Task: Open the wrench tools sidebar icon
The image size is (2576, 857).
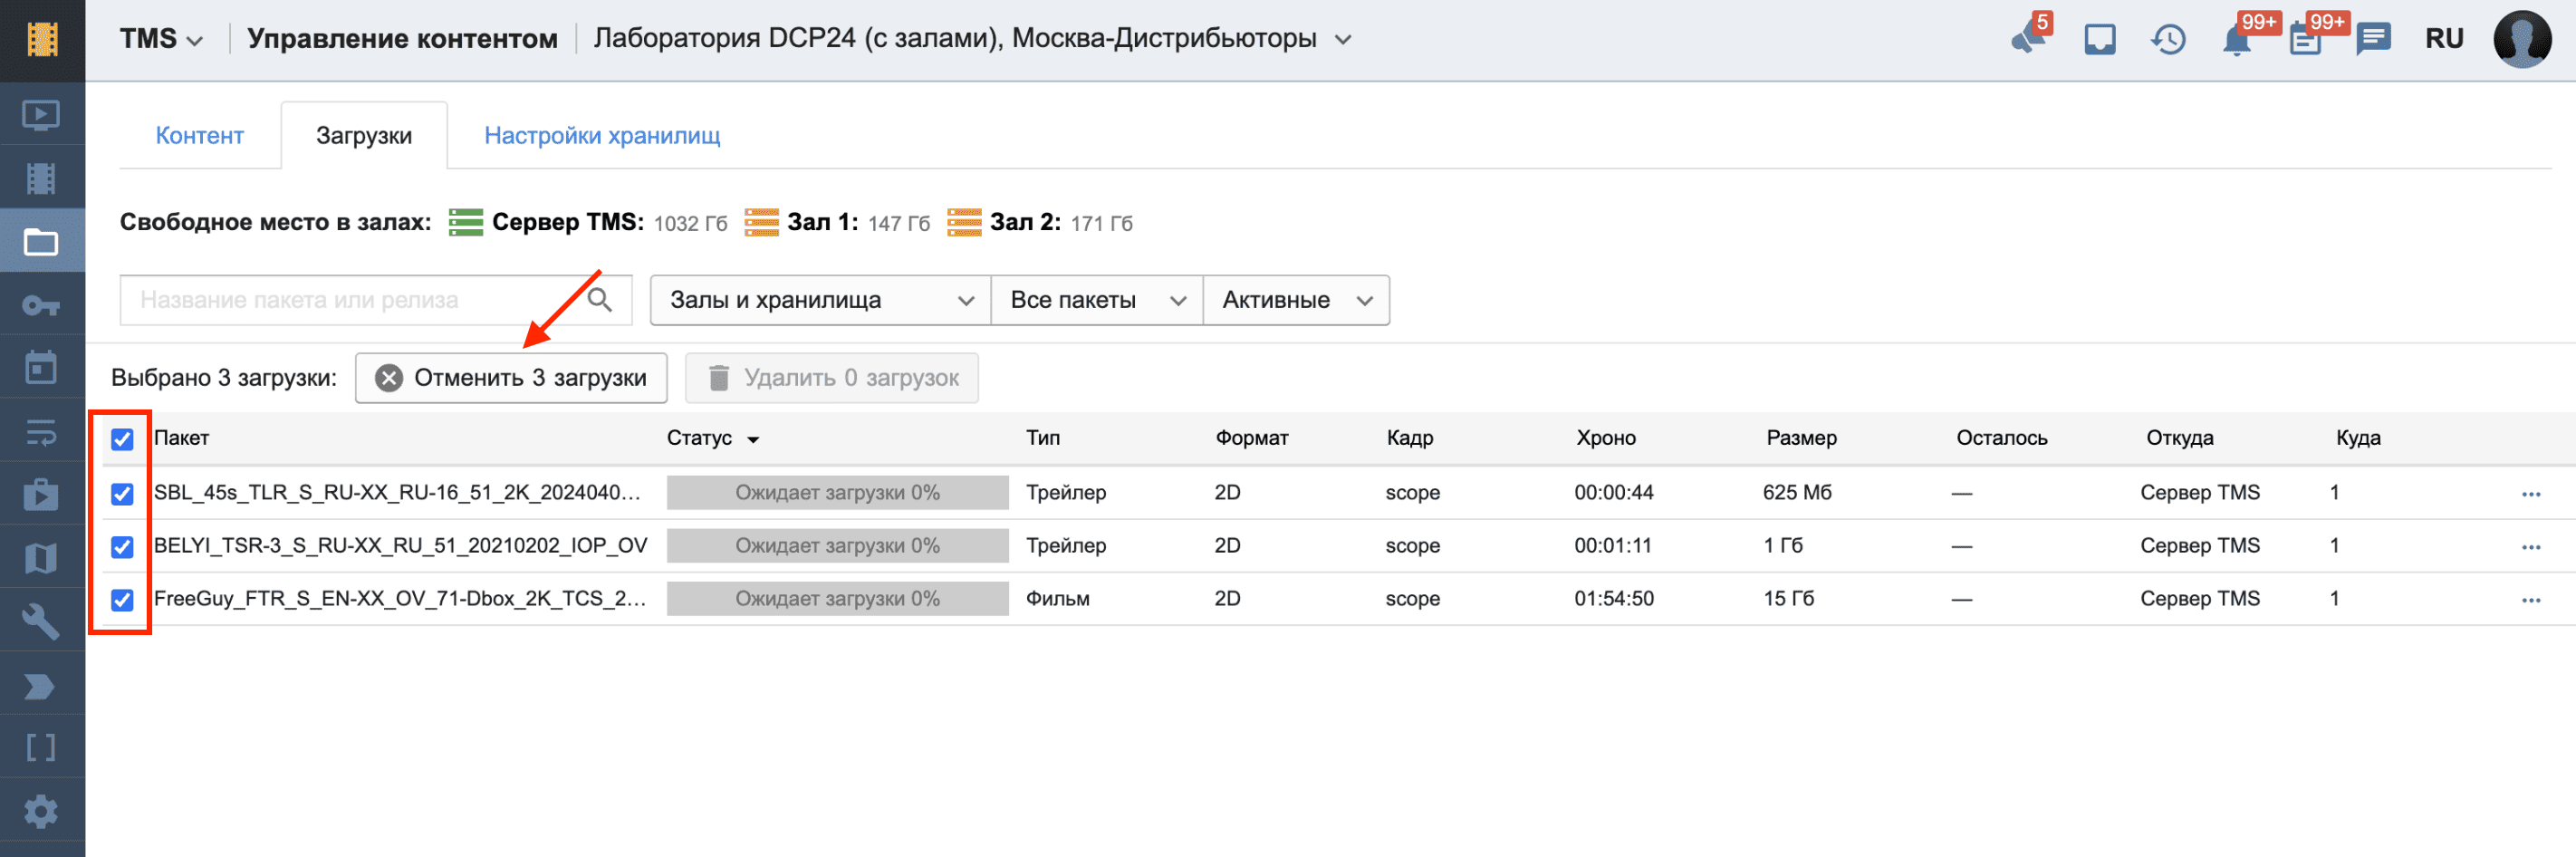Action: pos(41,622)
